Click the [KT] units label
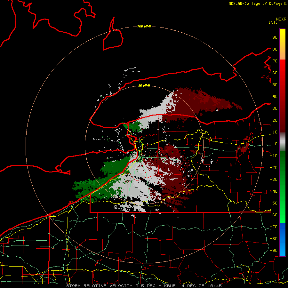 click(x=273, y=22)
